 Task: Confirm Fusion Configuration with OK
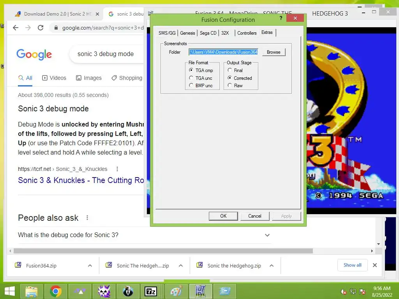pos(223,216)
